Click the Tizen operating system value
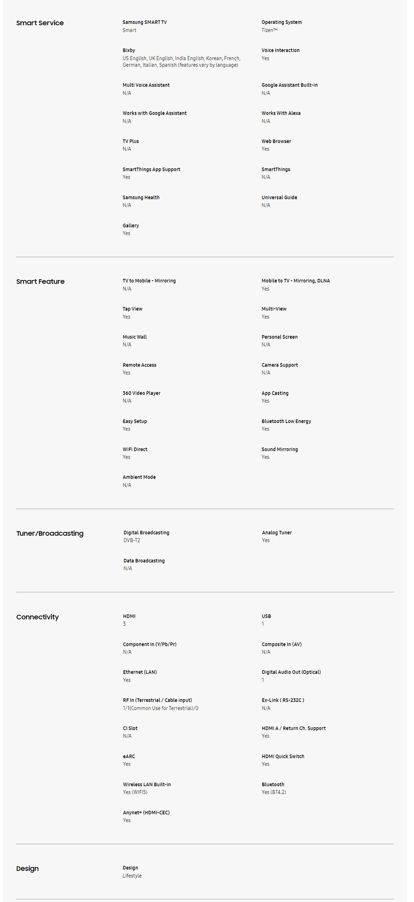Image resolution: width=414 pixels, height=902 pixels. (x=269, y=30)
